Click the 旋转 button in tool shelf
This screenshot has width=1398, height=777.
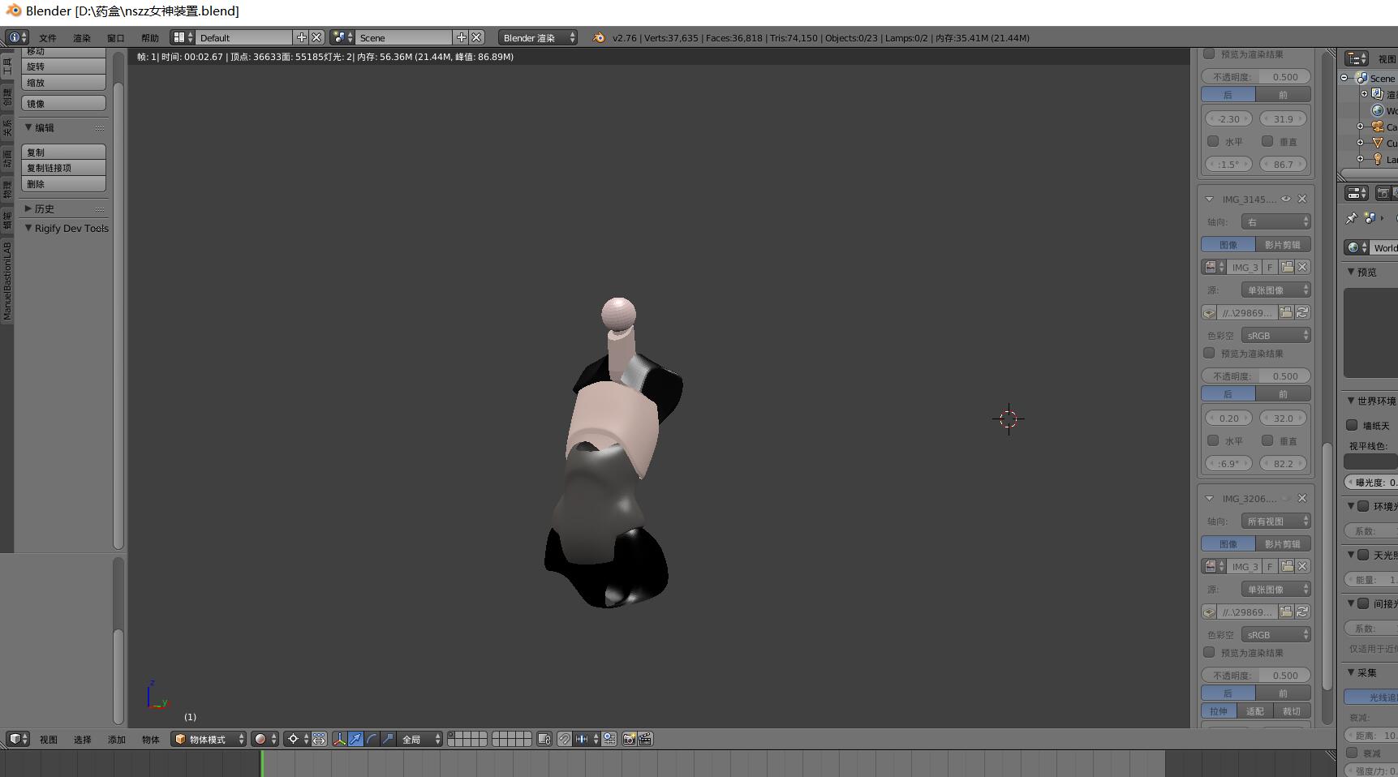[64, 67]
